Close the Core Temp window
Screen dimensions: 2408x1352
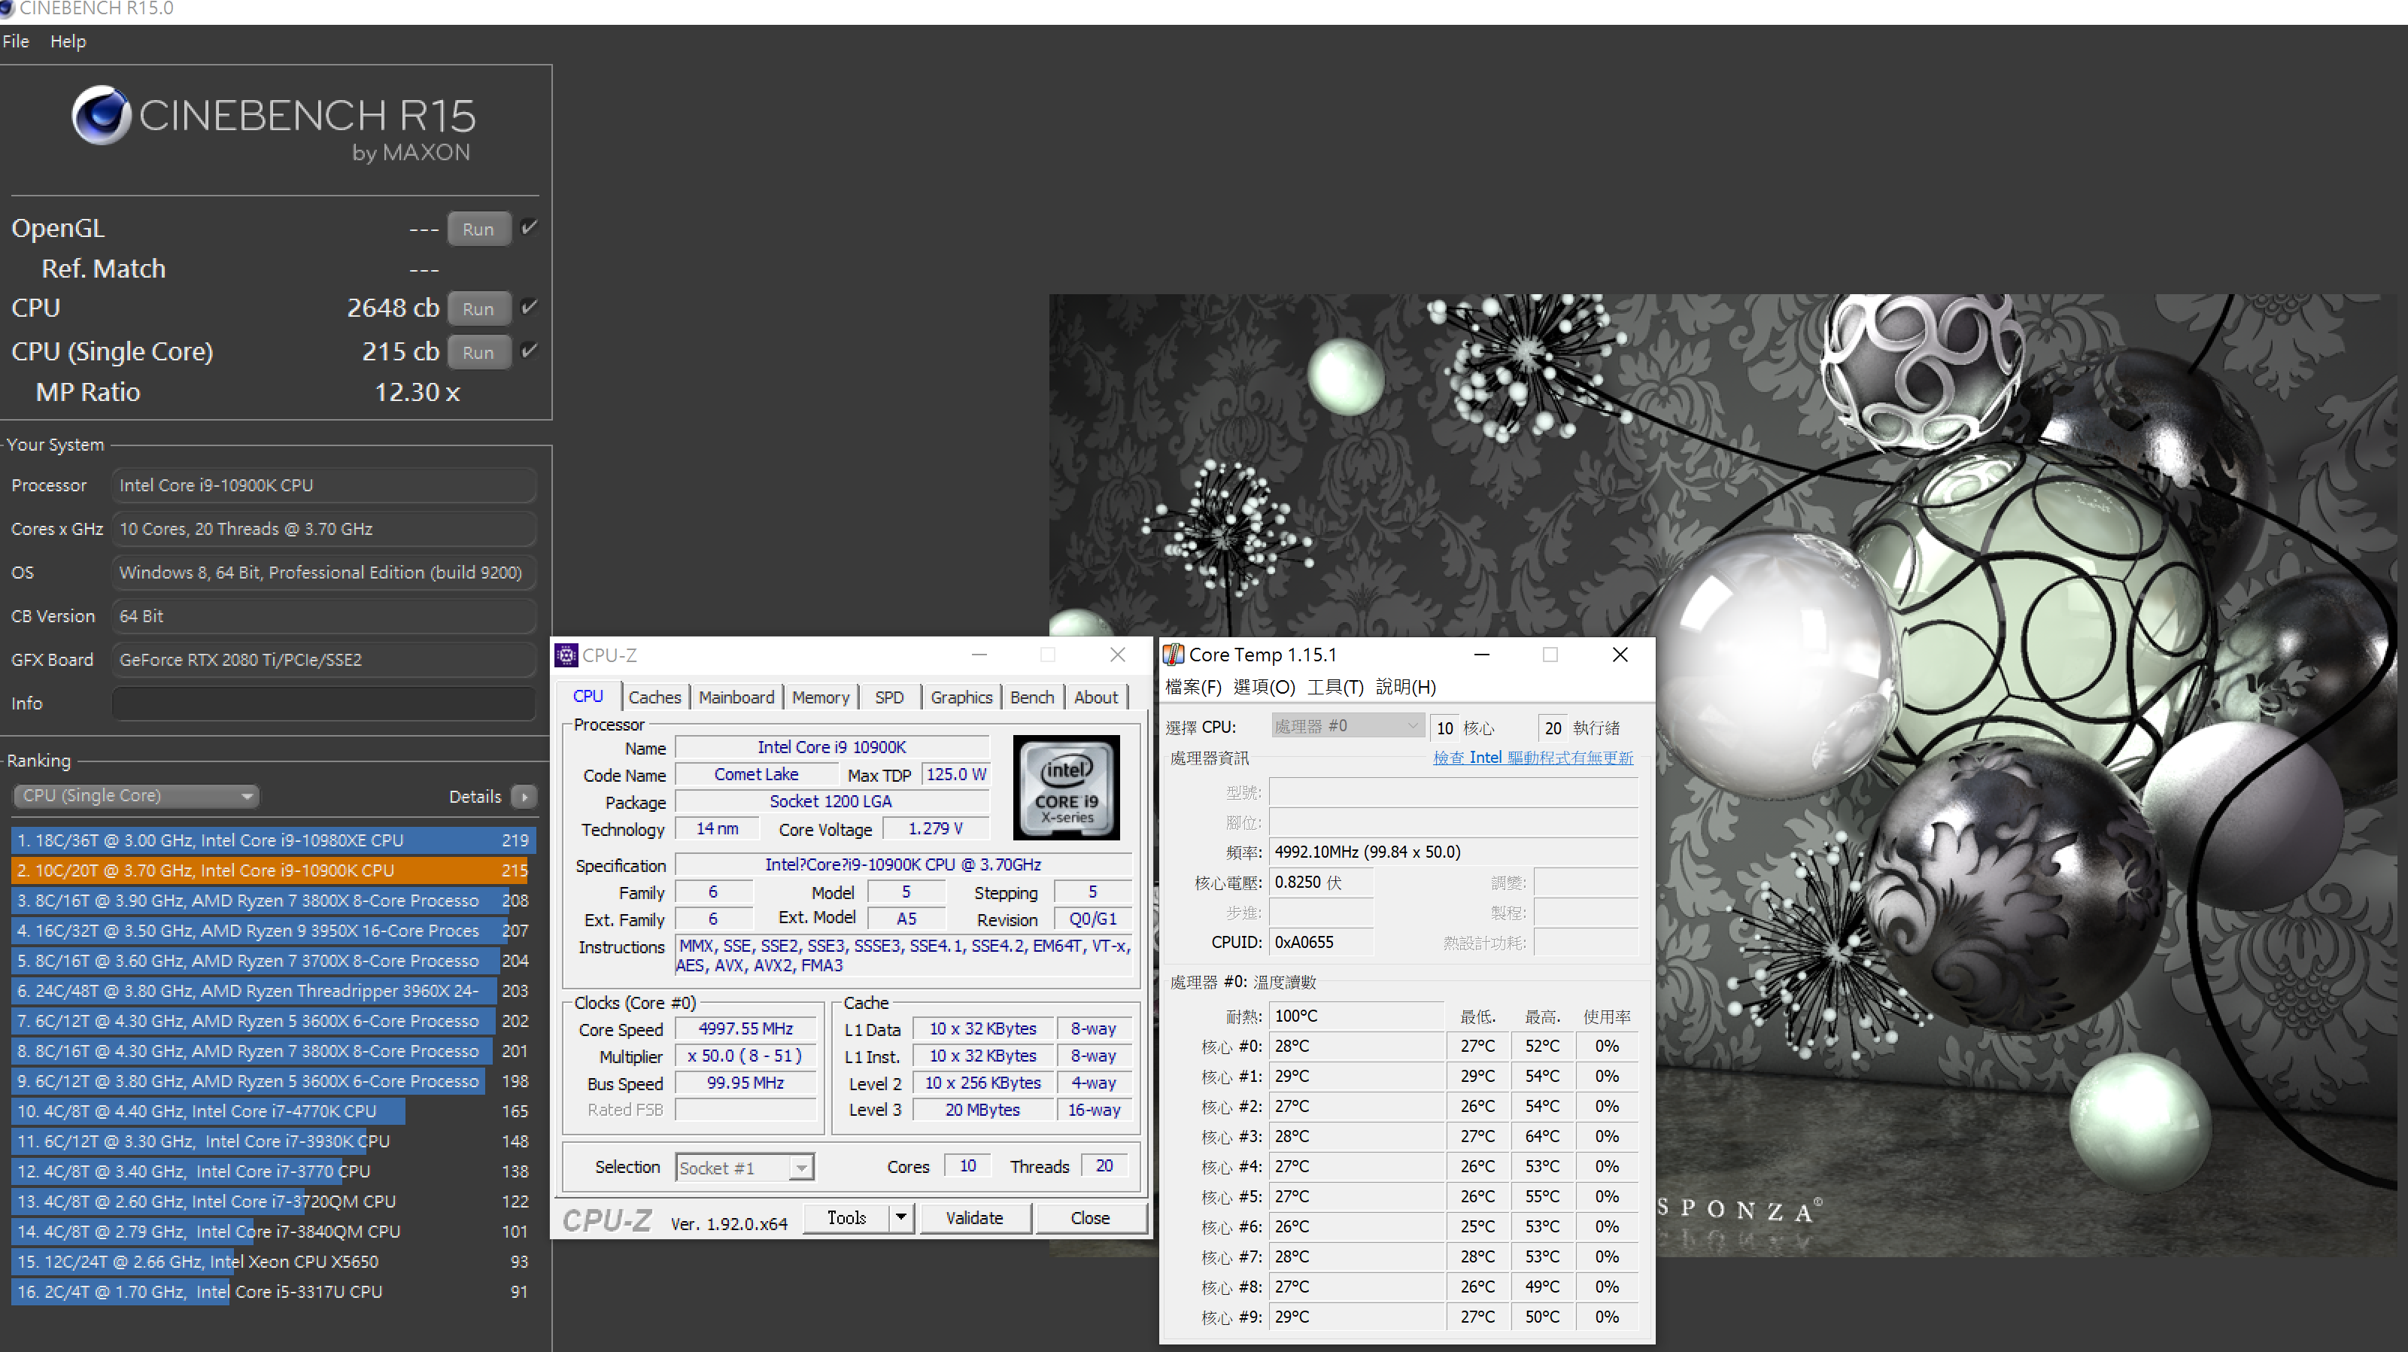pyautogui.click(x=1620, y=655)
